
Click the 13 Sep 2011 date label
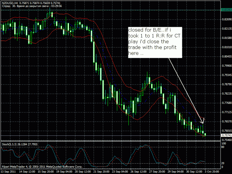[x=8, y=171]
